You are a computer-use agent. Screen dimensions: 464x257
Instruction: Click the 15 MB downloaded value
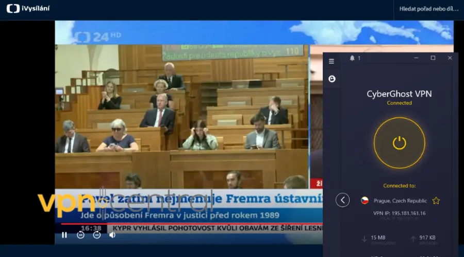(x=378, y=237)
